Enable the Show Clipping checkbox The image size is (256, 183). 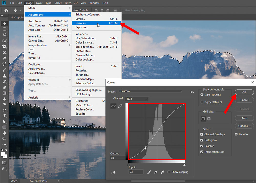tap(169, 172)
